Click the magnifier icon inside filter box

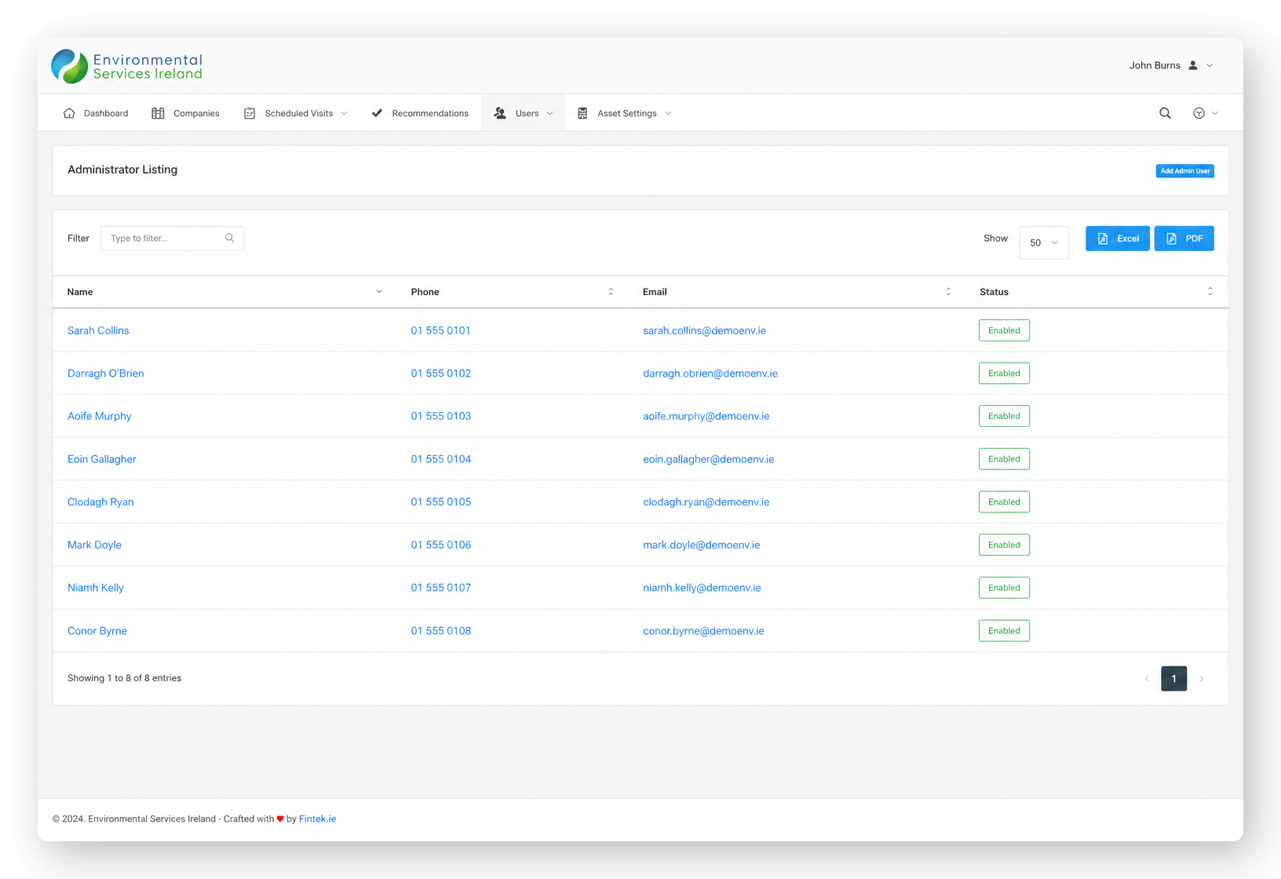tap(229, 238)
